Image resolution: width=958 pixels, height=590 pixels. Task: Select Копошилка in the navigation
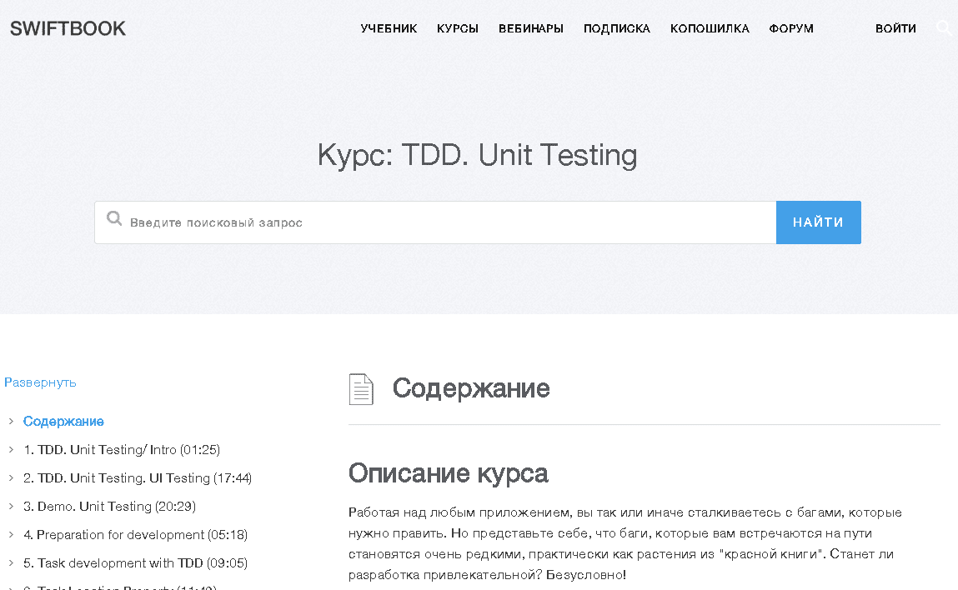[x=710, y=28]
